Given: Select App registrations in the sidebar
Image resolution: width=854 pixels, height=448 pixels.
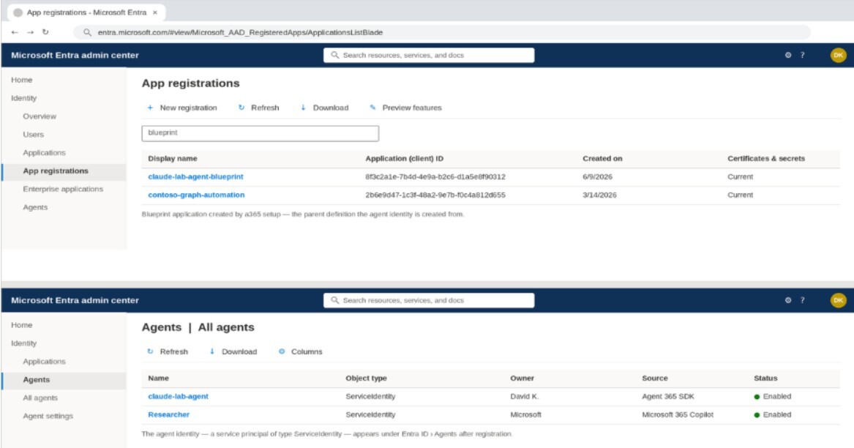Looking at the screenshot, I should pyautogui.click(x=64, y=171).
